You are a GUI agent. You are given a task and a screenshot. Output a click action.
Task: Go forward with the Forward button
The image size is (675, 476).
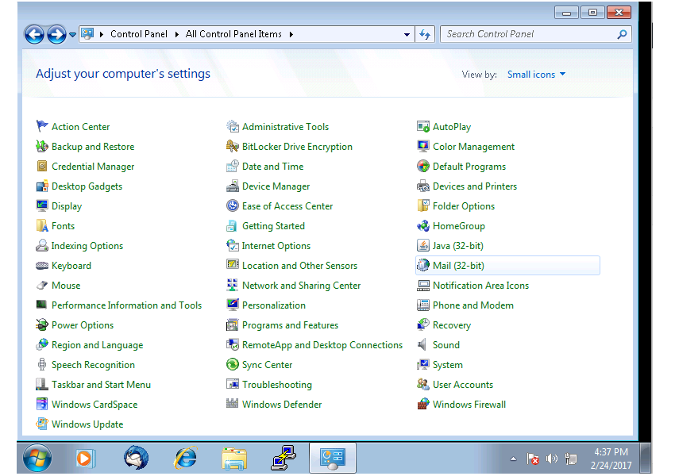[x=56, y=34]
